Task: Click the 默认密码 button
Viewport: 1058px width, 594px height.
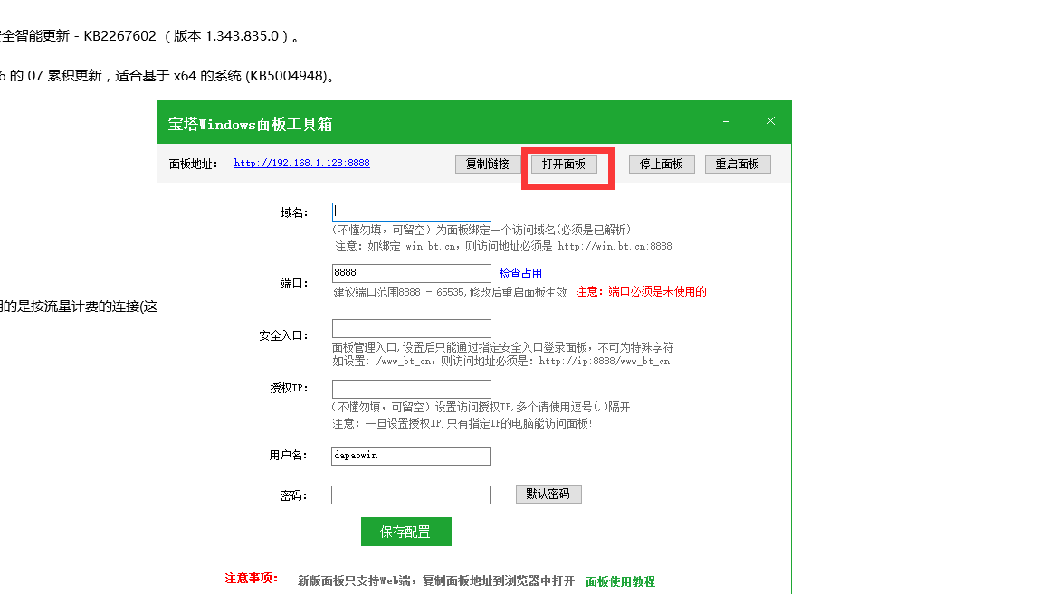Action: 548,495
